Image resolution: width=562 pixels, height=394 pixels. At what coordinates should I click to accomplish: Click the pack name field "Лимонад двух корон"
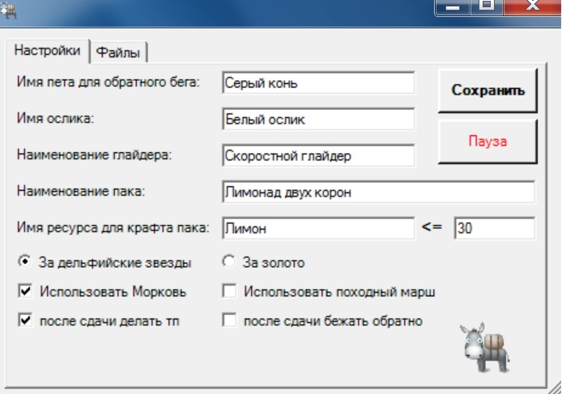pos(377,193)
